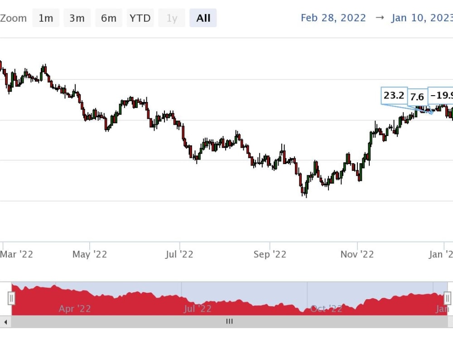Enable the YTD zoom preset
453x340 pixels.
(x=140, y=18)
